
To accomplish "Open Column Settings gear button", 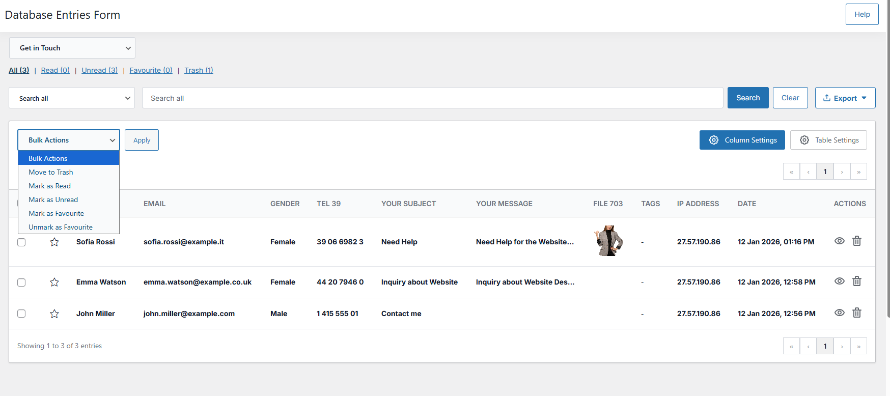I will [x=742, y=140].
